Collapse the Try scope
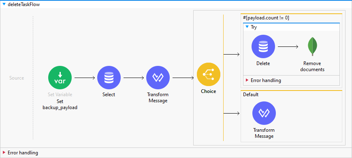 [247, 27]
